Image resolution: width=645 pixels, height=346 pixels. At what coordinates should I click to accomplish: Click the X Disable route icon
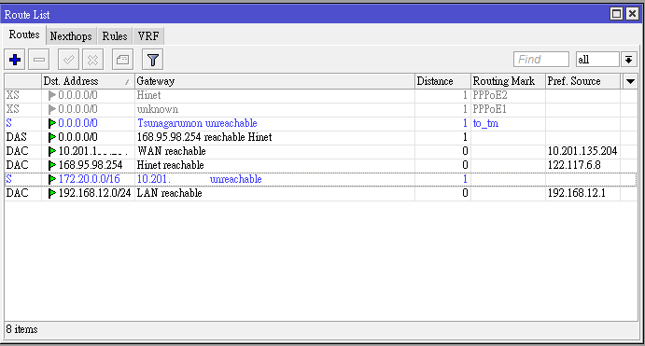click(92, 60)
